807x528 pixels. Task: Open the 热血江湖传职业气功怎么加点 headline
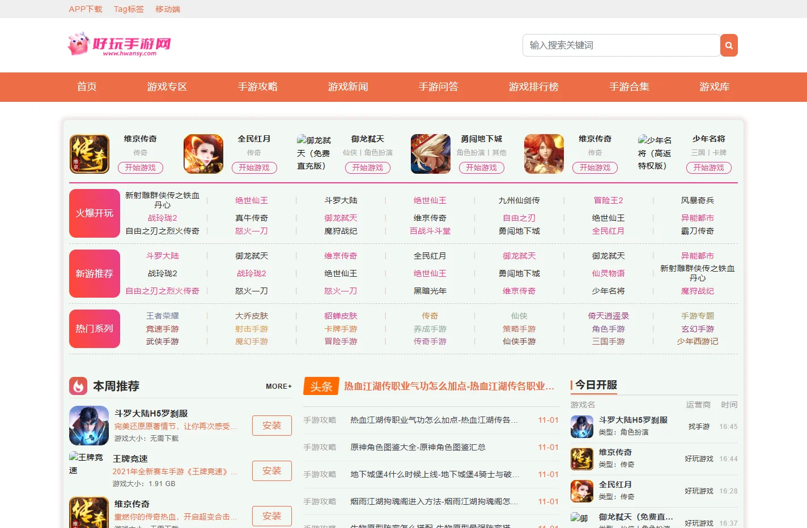(x=449, y=386)
